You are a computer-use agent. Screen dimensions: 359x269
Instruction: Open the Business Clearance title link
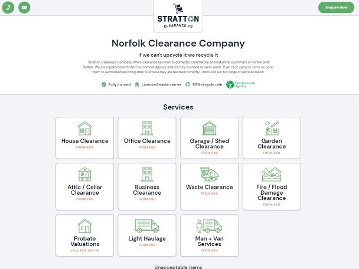[x=147, y=190]
